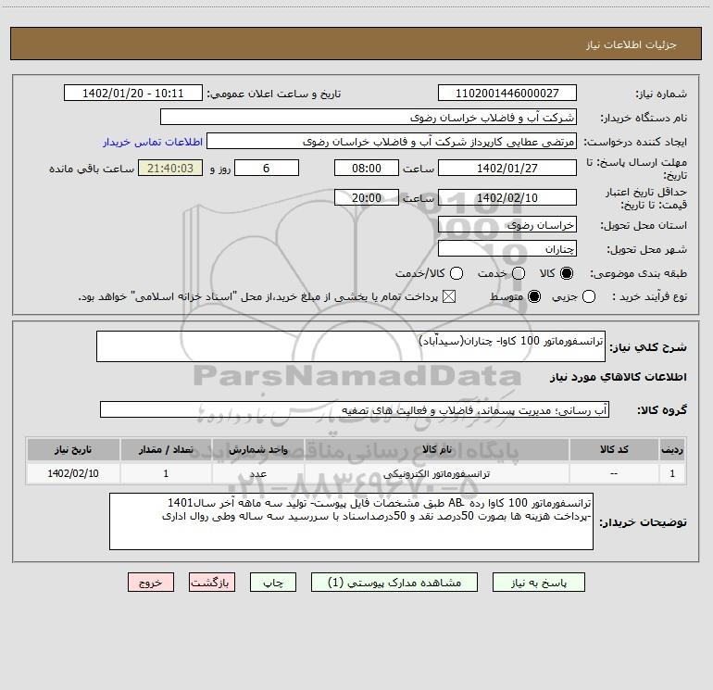Click the validity time 20:00 field
Viewport: 713px width, 690px height.
[367, 197]
